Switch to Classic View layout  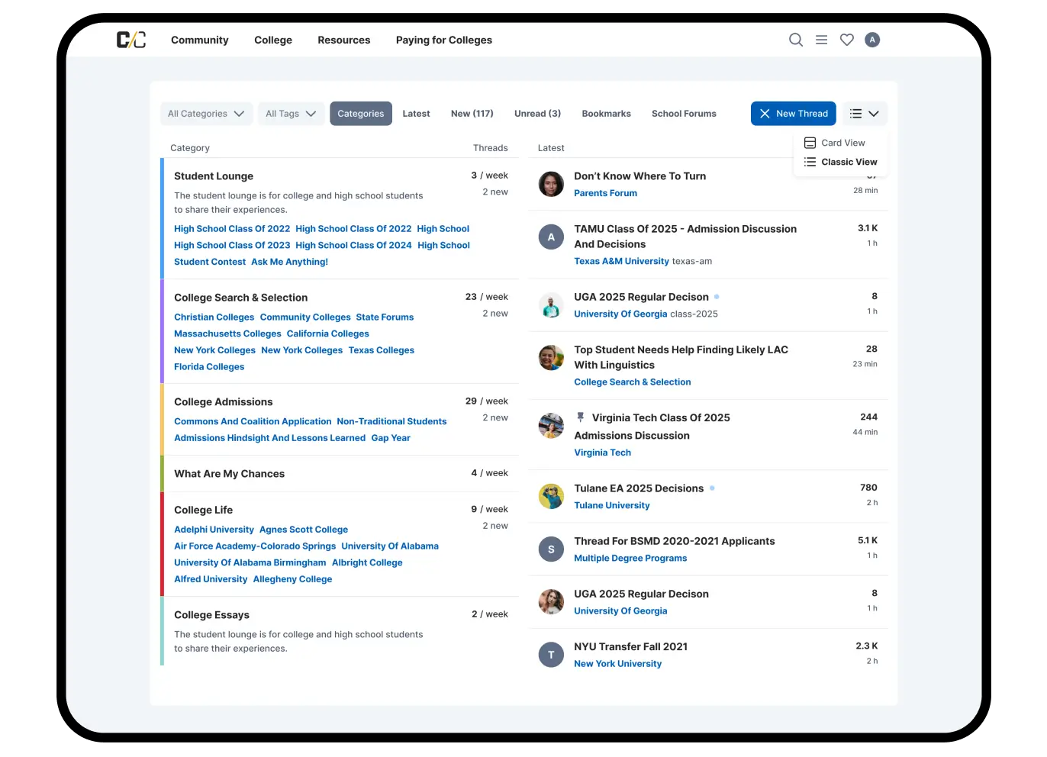tap(849, 162)
